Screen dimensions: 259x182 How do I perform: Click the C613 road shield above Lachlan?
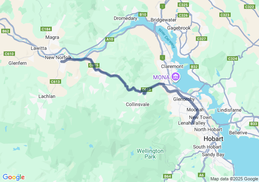(55, 82)
